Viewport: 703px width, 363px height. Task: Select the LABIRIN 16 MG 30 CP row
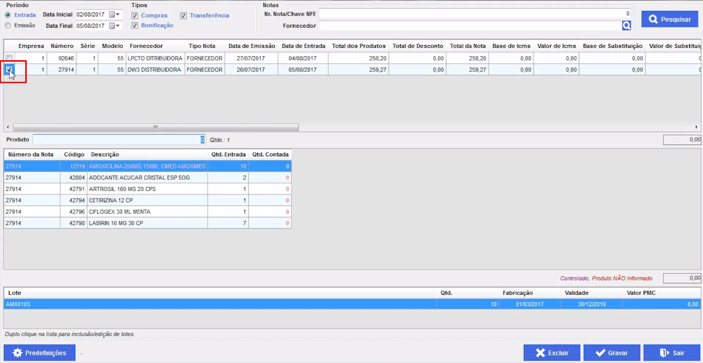pyautogui.click(x=116, y=223)
